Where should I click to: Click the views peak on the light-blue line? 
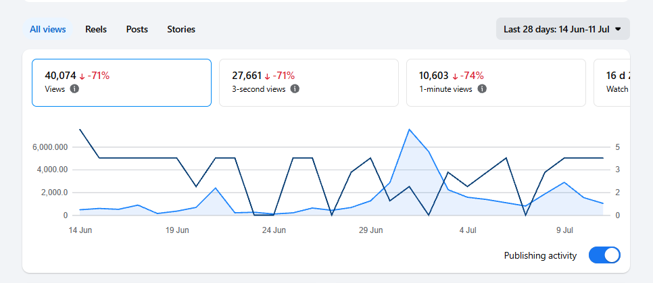(410, 130)
